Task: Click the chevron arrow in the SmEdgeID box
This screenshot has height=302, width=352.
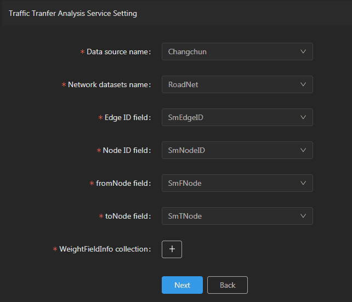Action: point(303,117)
